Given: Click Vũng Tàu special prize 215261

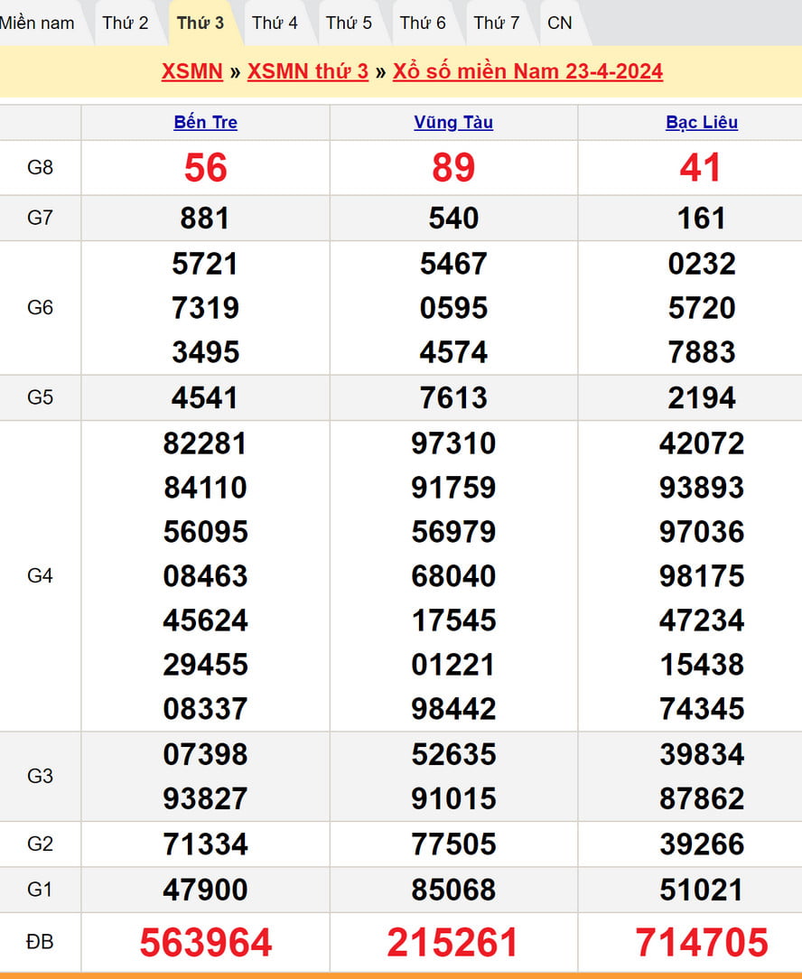Looking at the screenshot, I should click(x=453, y=943).
